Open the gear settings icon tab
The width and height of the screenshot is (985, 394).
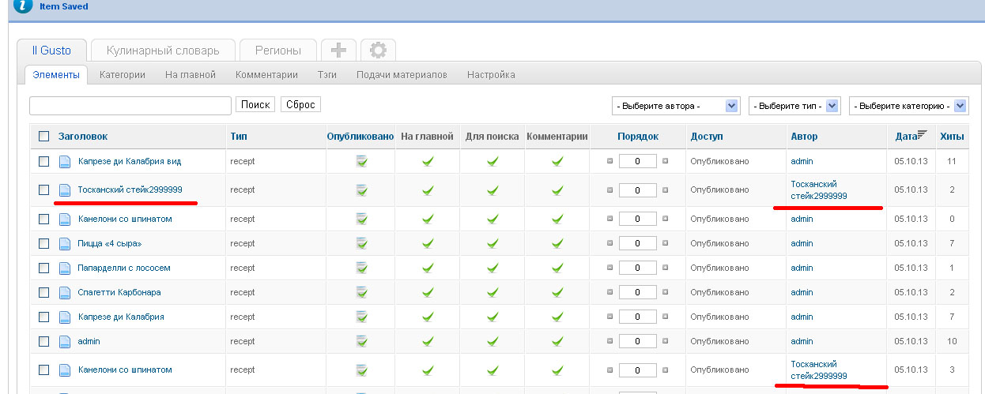click(378, 51)
